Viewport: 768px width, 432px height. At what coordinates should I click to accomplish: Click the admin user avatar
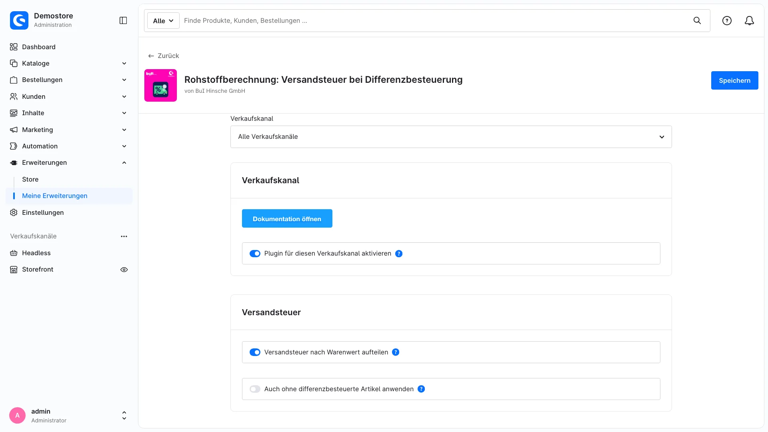pos(17,415)
